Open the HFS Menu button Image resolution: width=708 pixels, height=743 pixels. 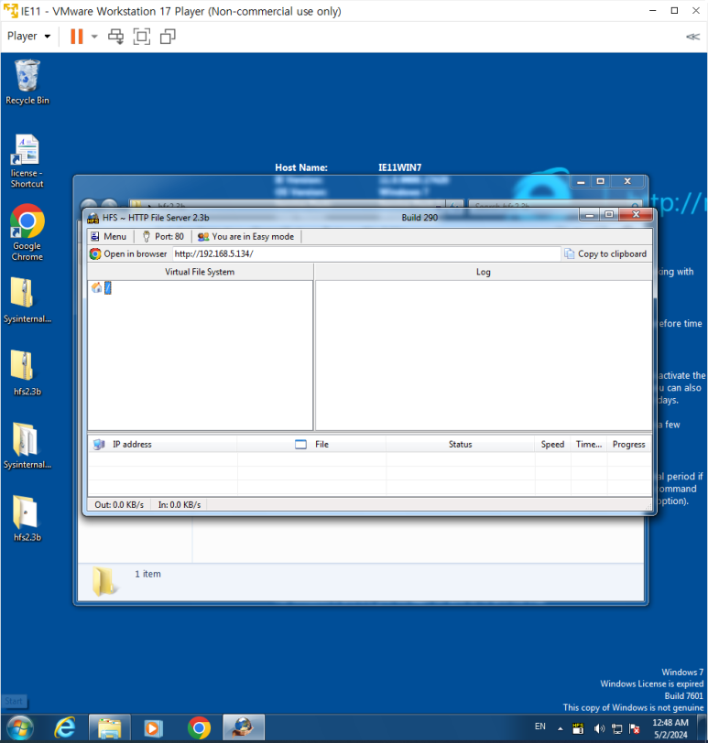[109, 236]
